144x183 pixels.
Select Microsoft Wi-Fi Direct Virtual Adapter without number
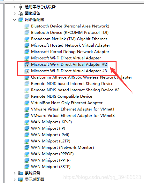click(x=66, y=58)
